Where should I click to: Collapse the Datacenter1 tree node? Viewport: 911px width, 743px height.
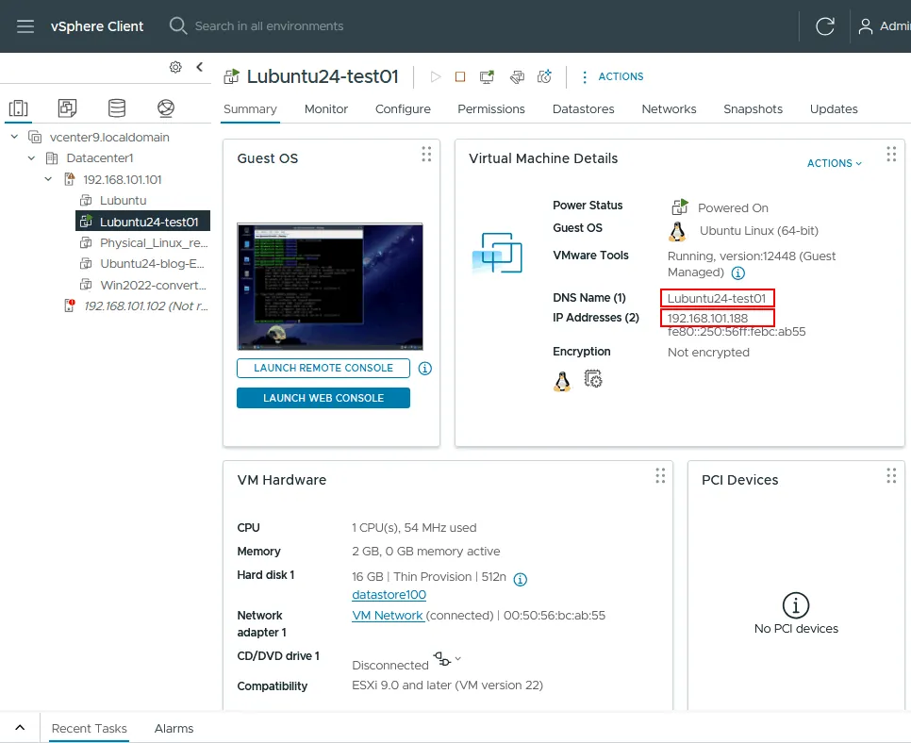tap(31, 158)
